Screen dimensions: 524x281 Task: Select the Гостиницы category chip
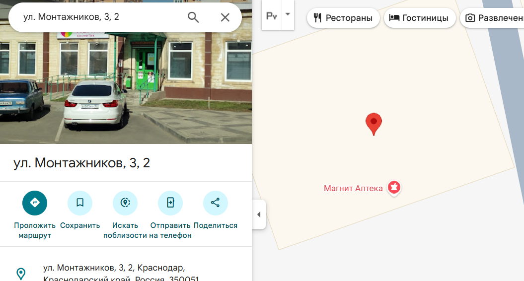420,18
